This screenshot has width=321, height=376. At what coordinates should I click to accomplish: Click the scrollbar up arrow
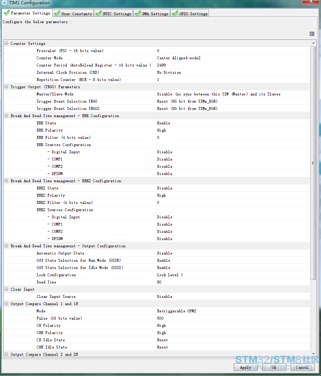tap(313, 43)
